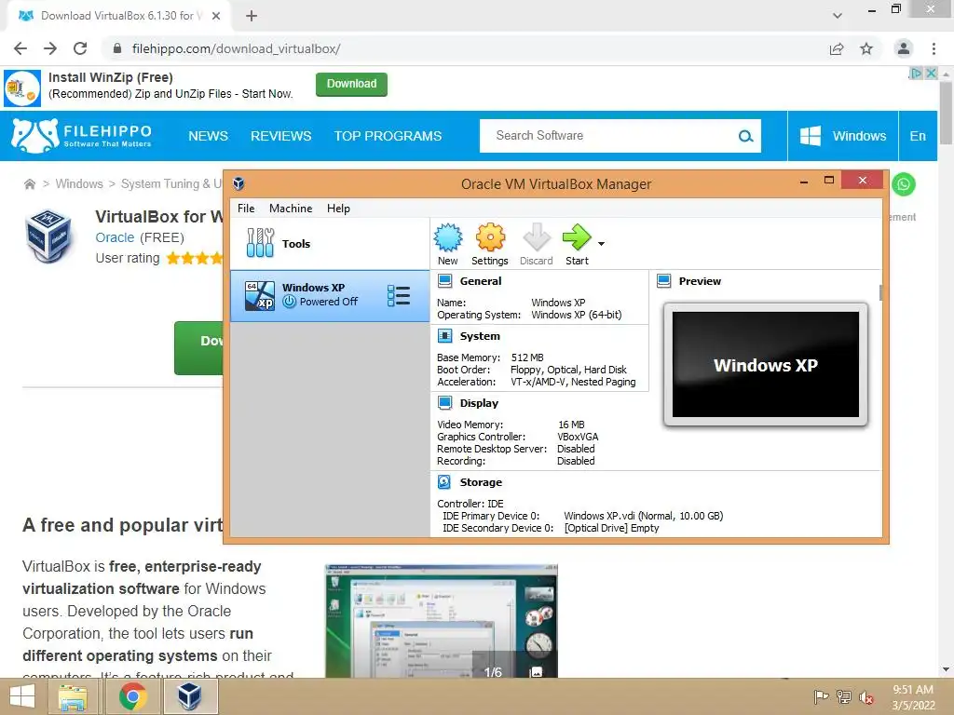The width and height of the screenshot is (954, 715).
Task: Reload the FileHippo page
Action: coord(80,48)
